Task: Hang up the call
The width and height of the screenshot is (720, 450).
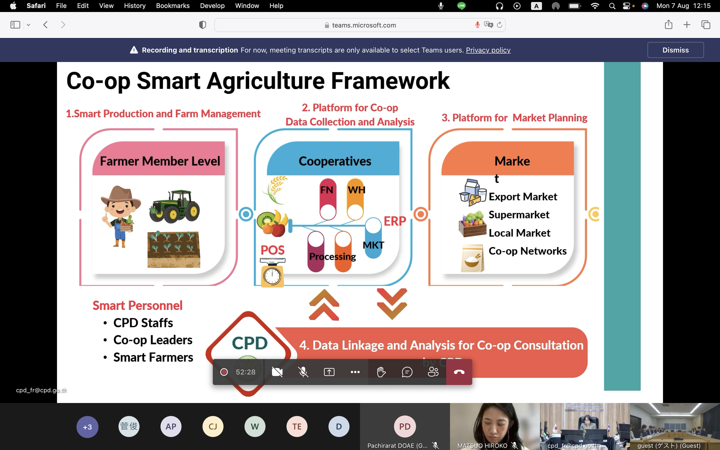Action: [459, 372]
